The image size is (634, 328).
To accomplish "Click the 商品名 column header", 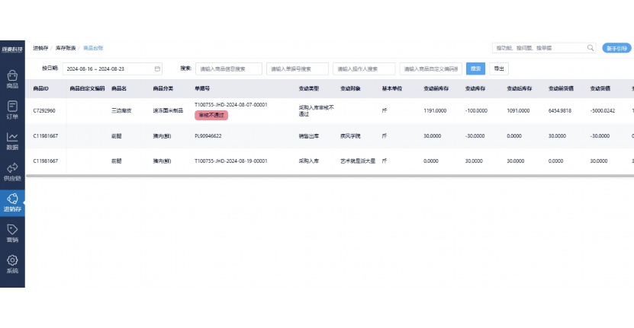I will pos(119,88).
